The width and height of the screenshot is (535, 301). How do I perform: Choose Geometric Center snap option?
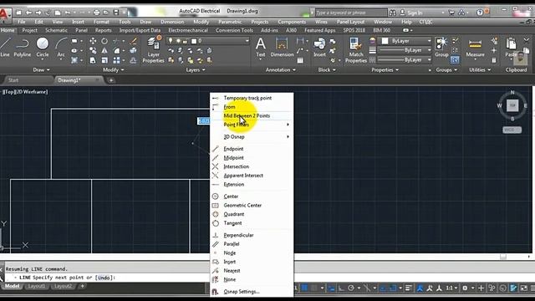[x=252, y=206]
